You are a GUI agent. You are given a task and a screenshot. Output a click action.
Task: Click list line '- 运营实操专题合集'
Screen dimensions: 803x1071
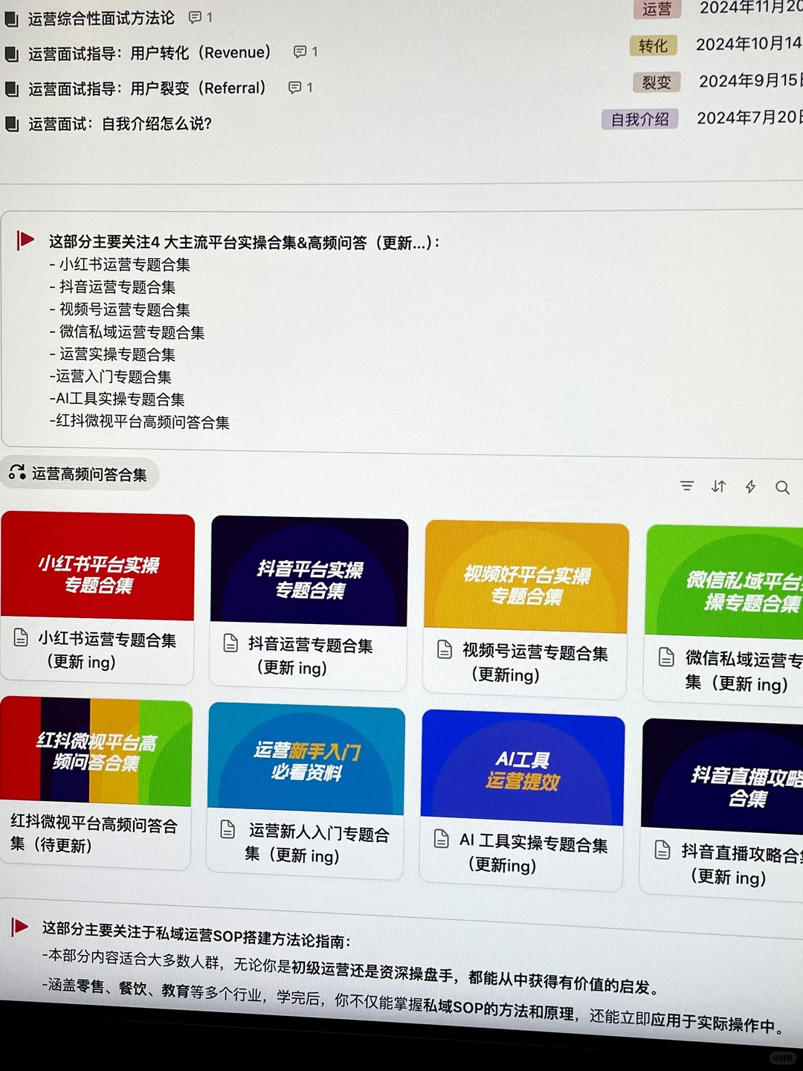pyautogui.click(x=112, y=355)
